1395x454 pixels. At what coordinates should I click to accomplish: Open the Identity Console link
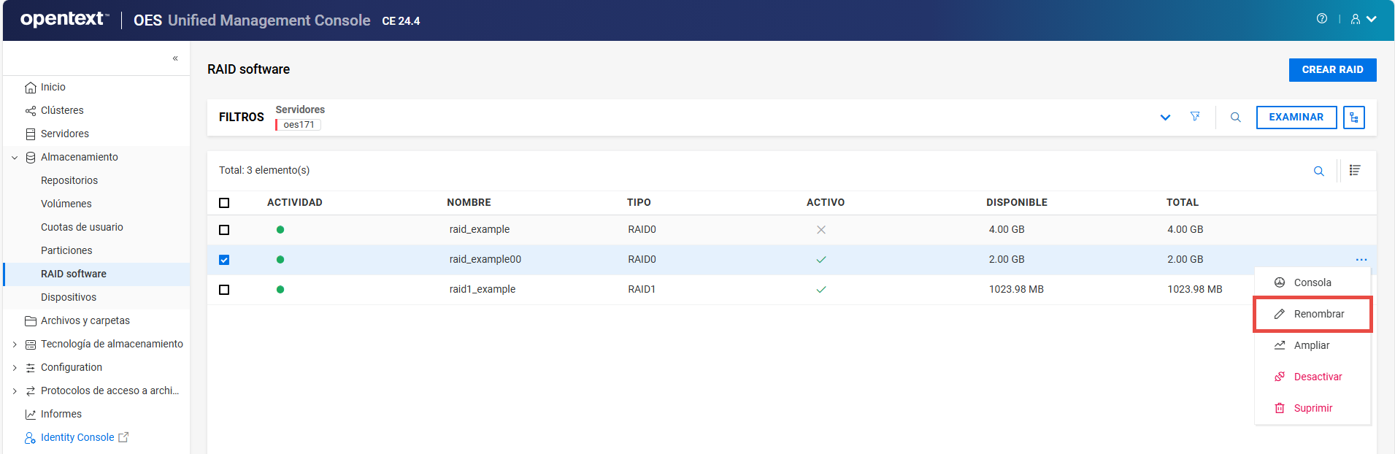(x=77, y=437)
